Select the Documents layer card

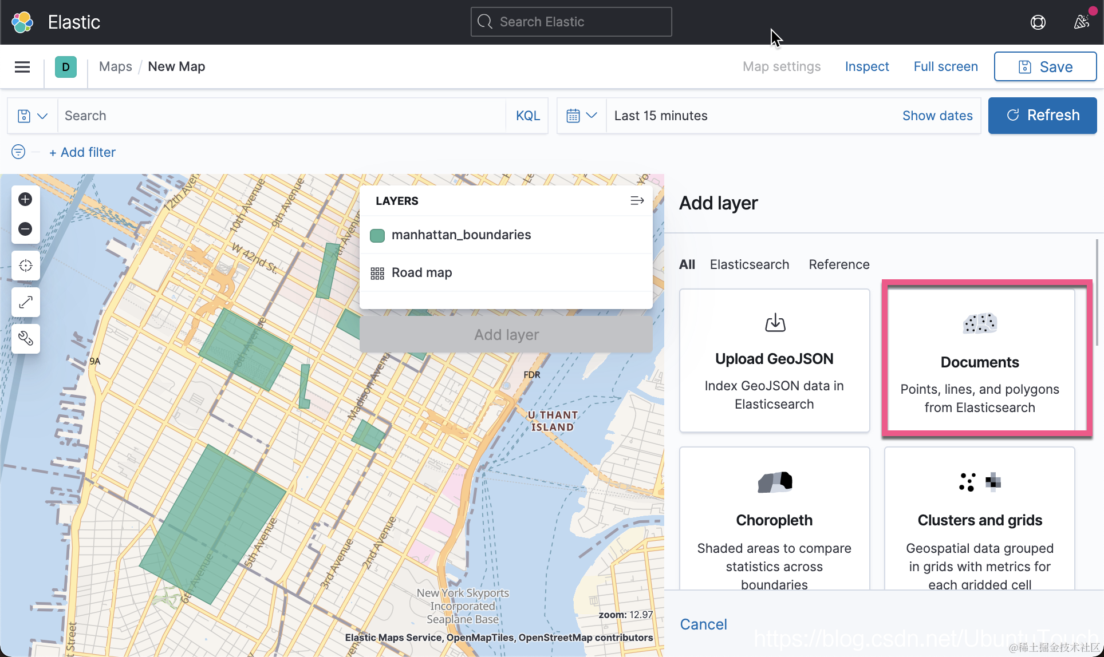979,361
